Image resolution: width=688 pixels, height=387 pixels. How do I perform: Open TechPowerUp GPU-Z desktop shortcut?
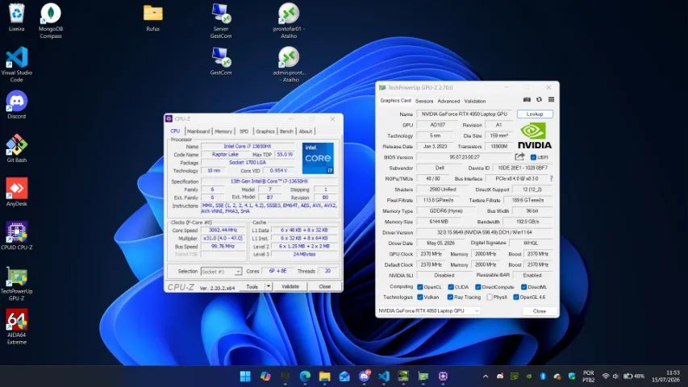tap(17, 283)
